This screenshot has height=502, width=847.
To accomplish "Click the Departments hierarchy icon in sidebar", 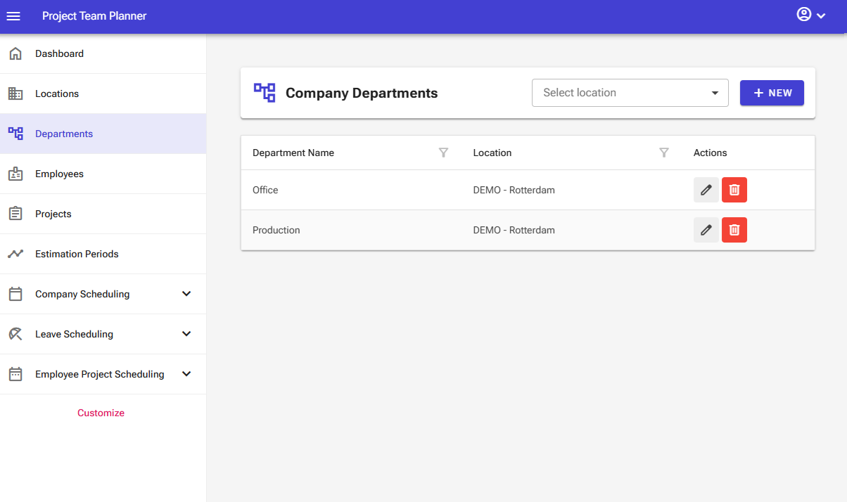I will 15,134.
